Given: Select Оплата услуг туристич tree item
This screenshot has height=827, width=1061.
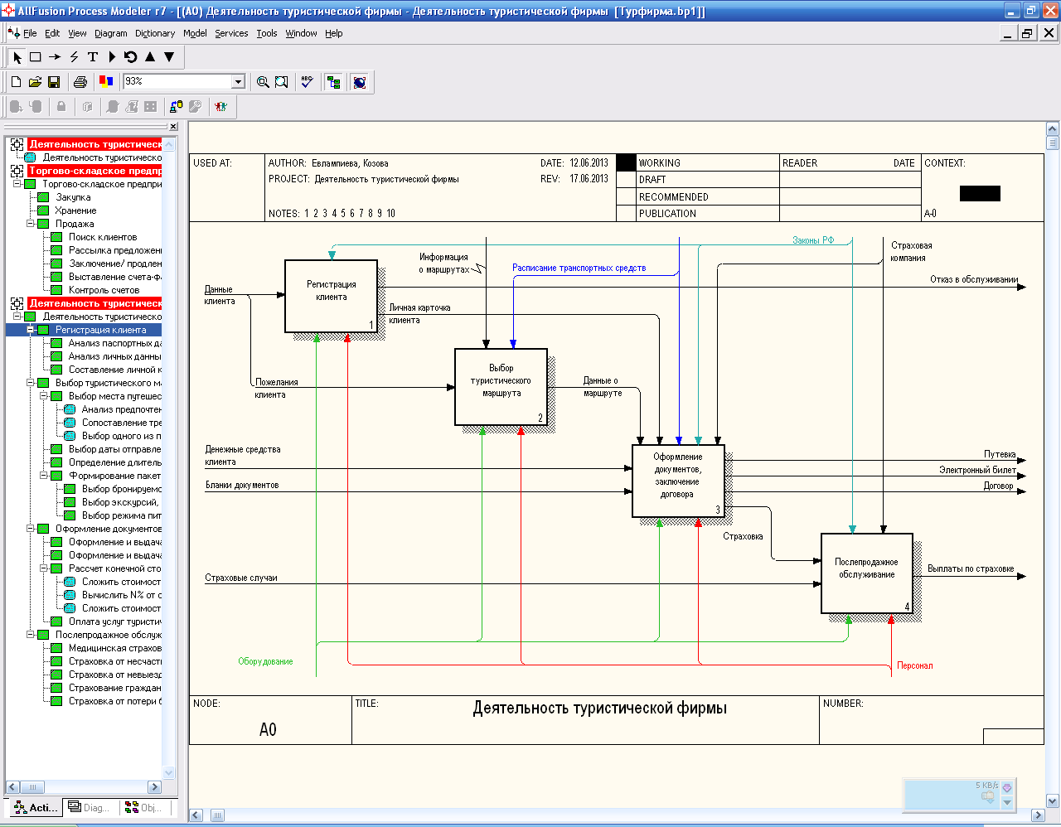Looking at the screenshot, I should [115, 621].
